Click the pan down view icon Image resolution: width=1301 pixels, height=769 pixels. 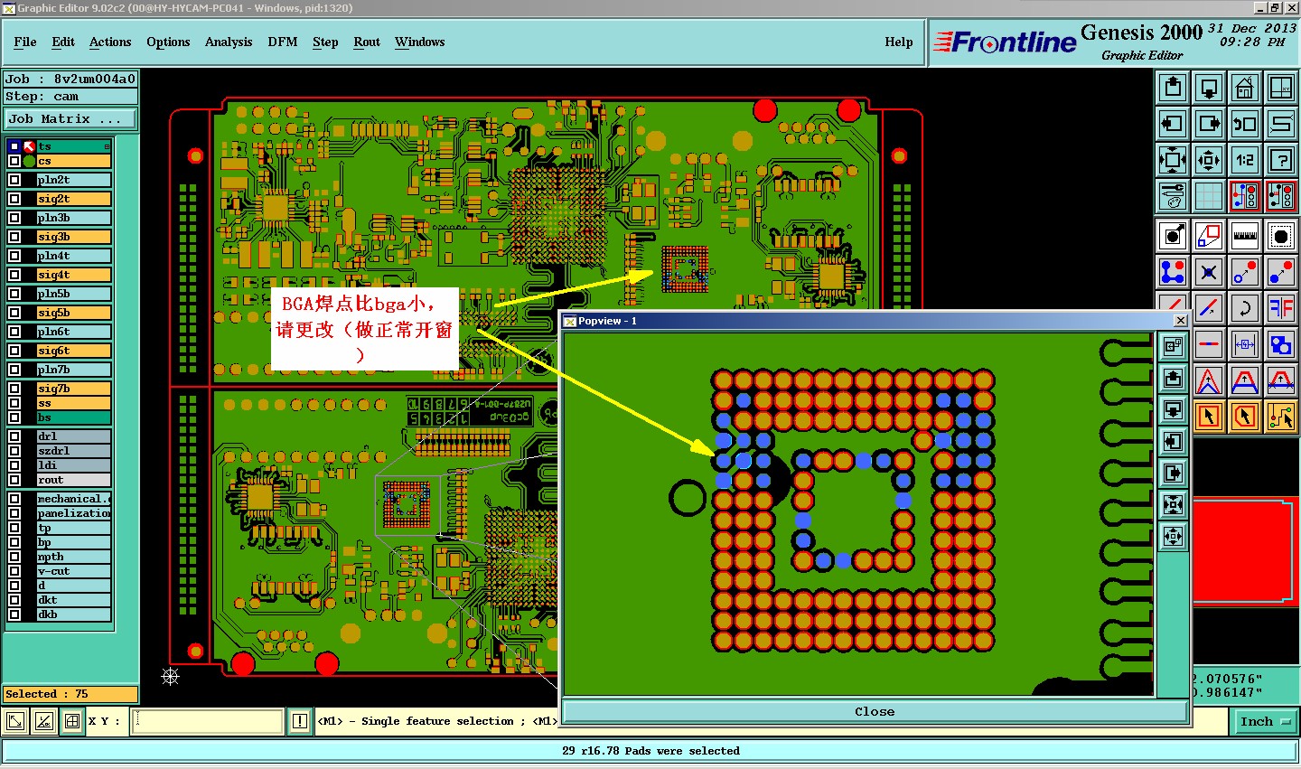1209,88
